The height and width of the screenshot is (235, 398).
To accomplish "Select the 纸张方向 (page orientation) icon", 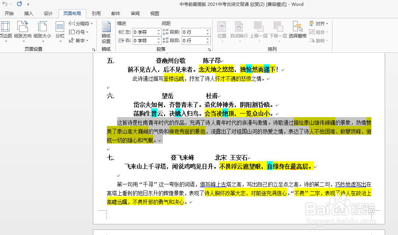I will [x=23, y=31].
